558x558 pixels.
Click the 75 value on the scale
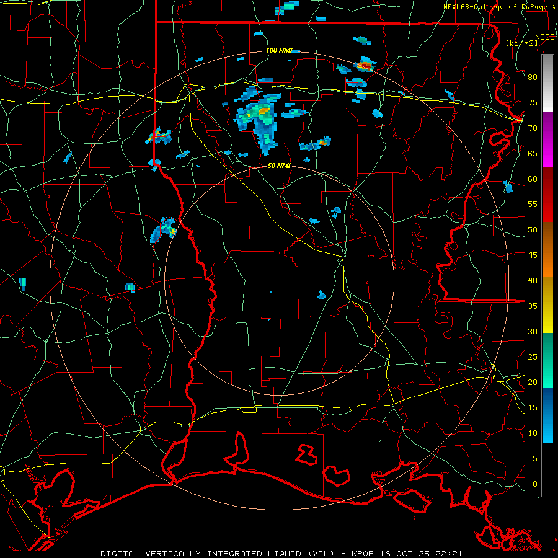533,102
